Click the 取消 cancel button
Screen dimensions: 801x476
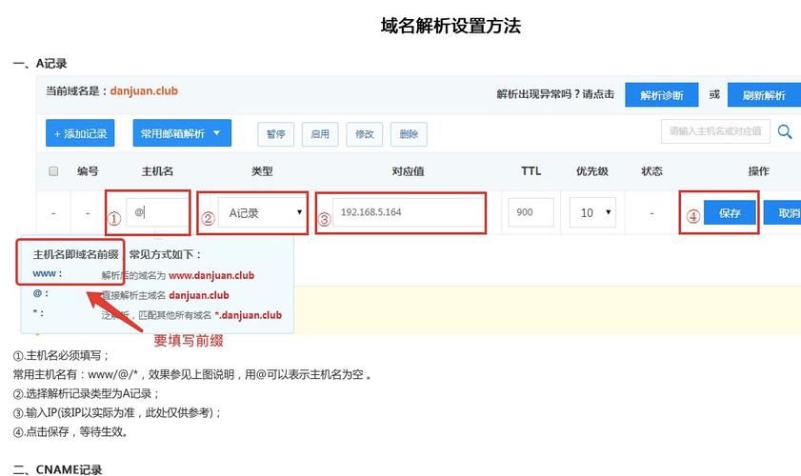coord(789,213)
